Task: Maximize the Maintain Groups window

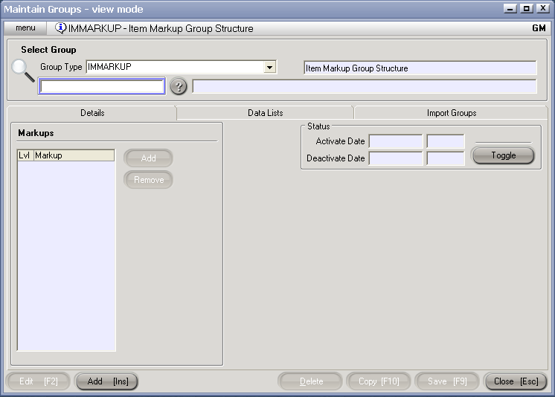Action: click(x=526, y=8)
